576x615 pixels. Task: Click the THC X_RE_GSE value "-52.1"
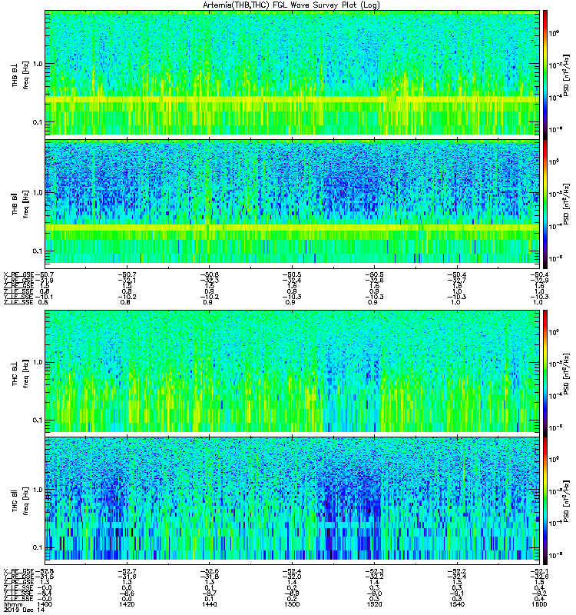(x=540, y=571)
